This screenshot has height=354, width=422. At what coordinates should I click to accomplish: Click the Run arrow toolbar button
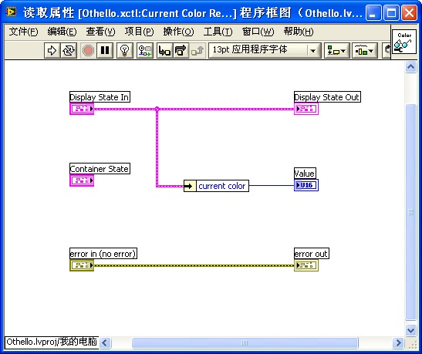point(52,50)
